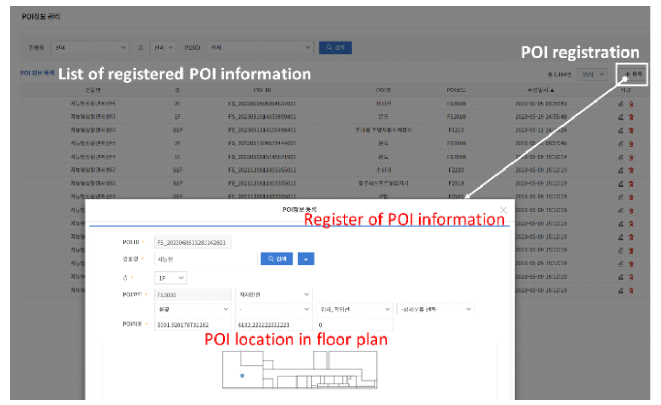Click edit icon in the first table row
The width and height of the screenshot is (661, 405).
pyautogui.click(x=621, y=104)
